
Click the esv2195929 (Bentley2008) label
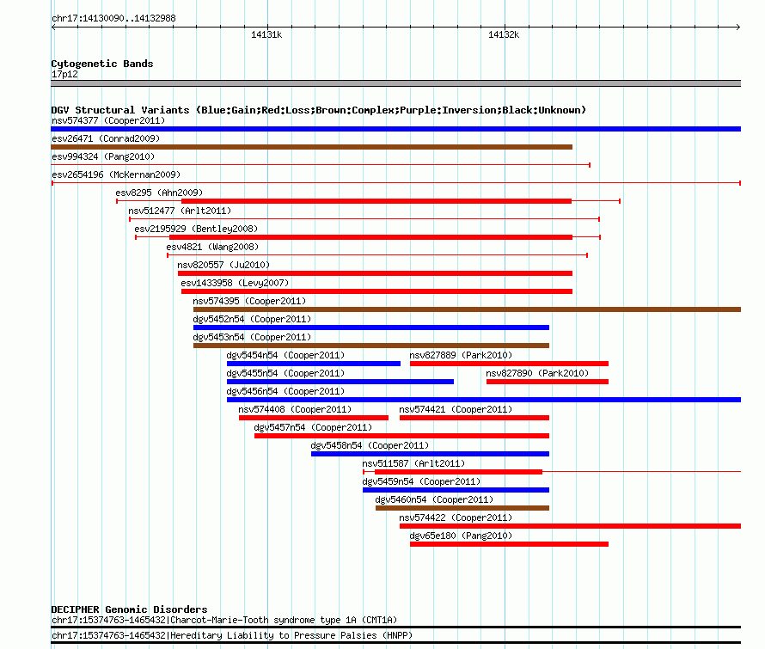(196, 229)
